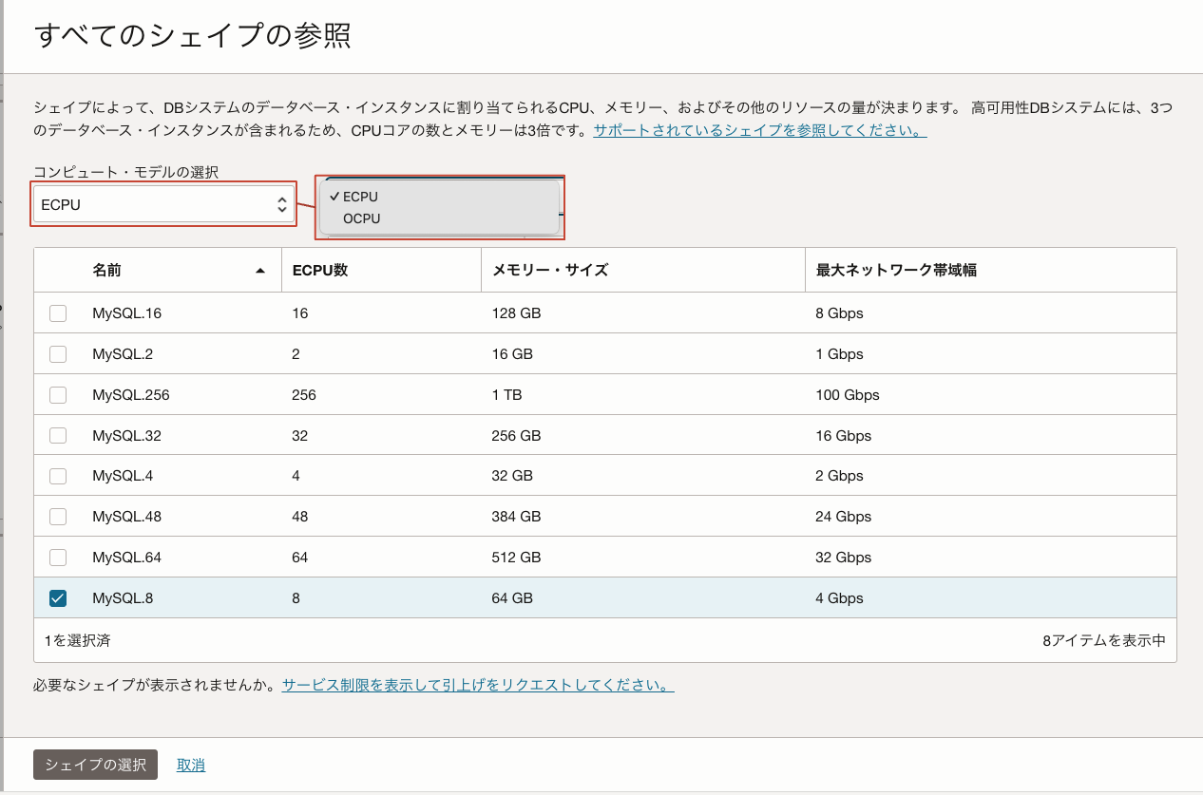Click the MySQL.4 name cell

(123, 476)
